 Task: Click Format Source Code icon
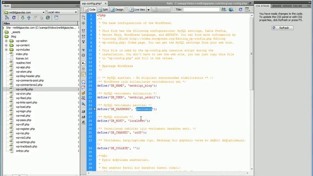(84, 122)
